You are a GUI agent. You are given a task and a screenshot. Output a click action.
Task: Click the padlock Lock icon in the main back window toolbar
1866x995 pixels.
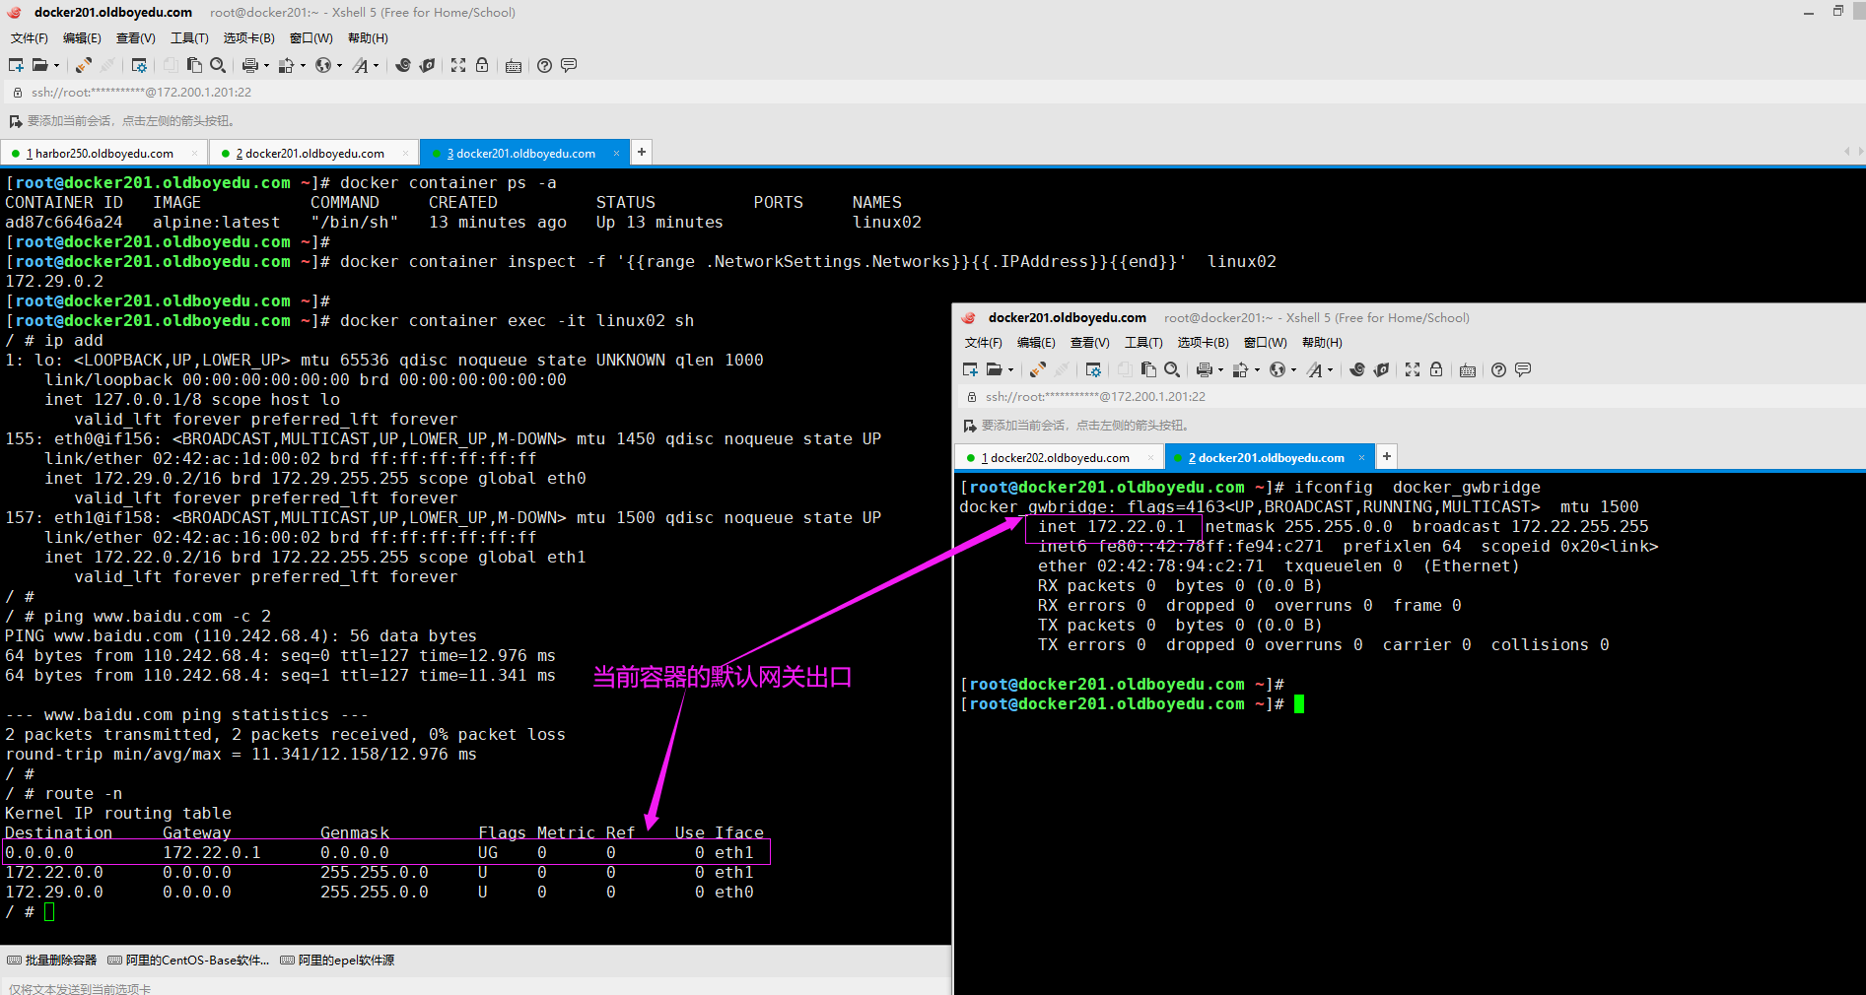tap(482, 65)
